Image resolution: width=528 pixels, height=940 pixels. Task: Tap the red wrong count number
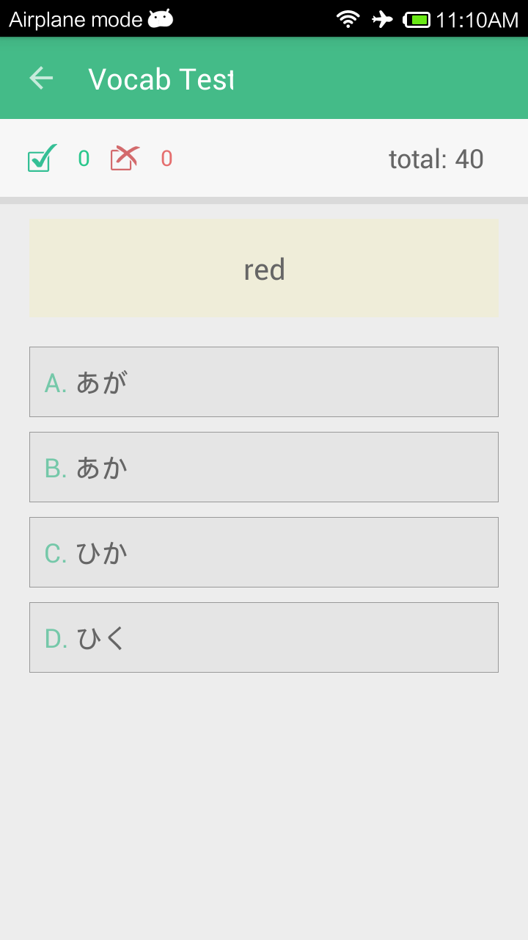(166, 159)
